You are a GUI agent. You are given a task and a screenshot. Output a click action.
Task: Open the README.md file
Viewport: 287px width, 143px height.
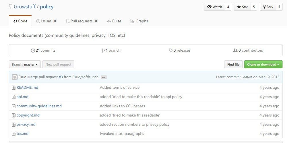point(28,88)
